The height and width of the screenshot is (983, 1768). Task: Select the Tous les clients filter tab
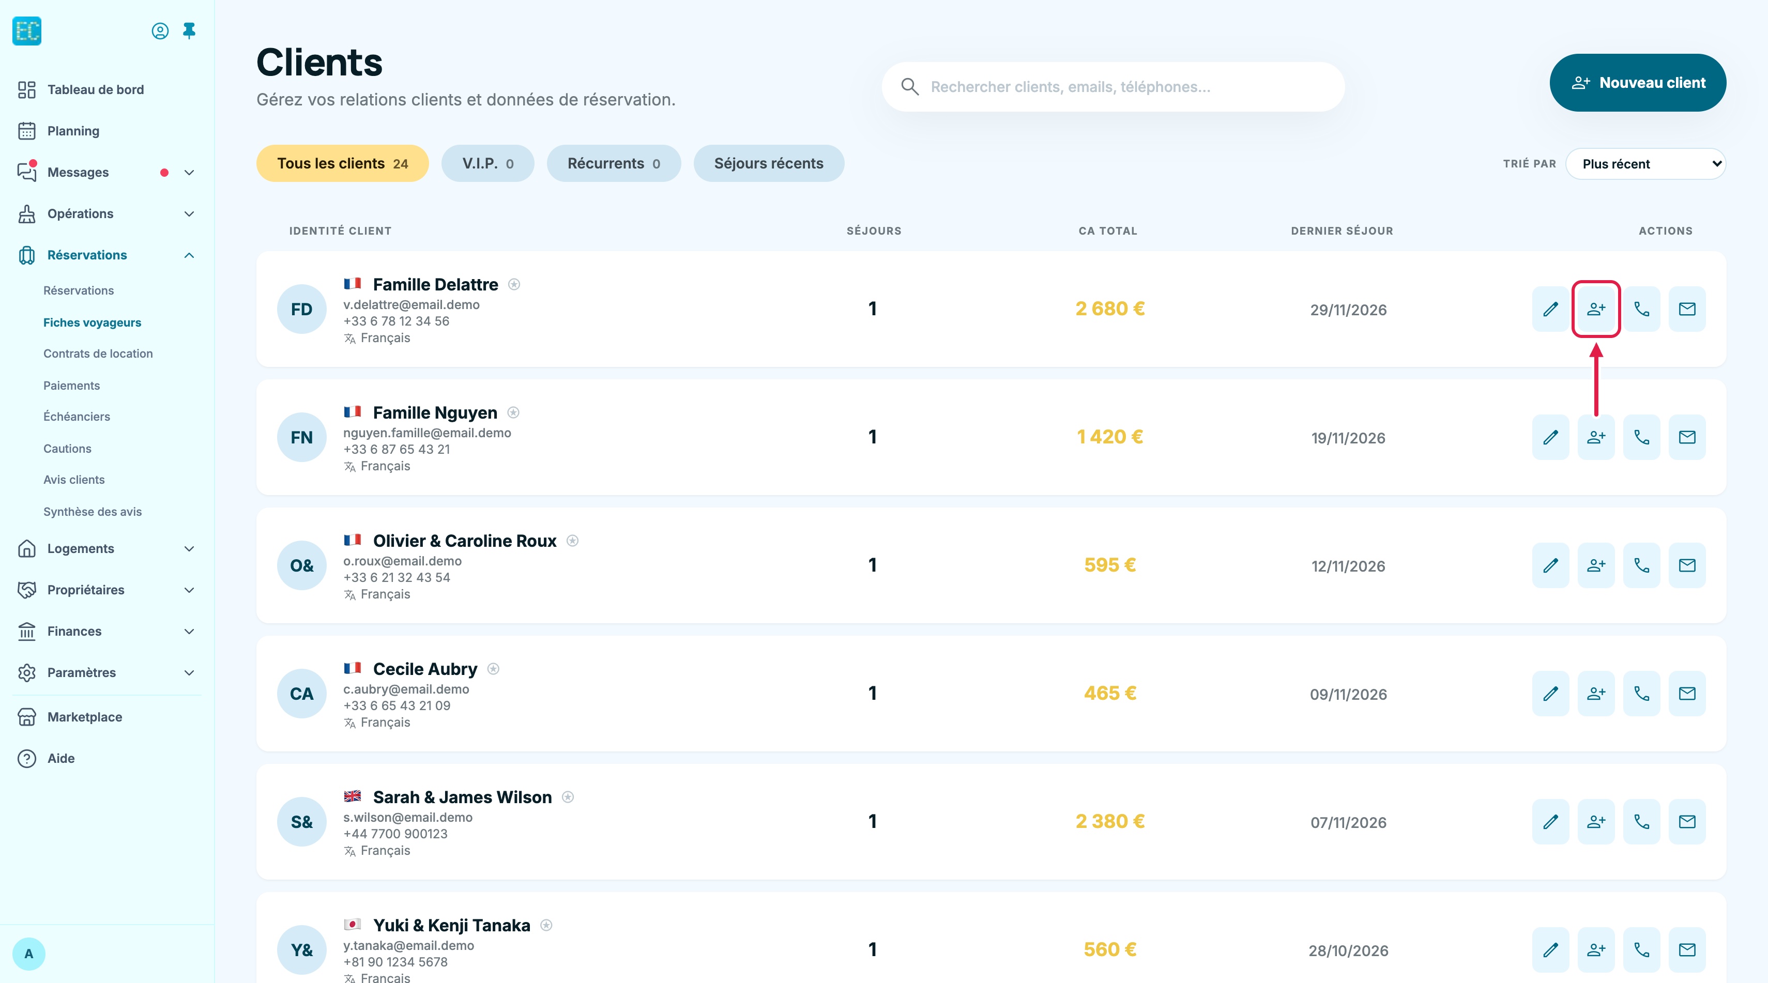(342, 163)
